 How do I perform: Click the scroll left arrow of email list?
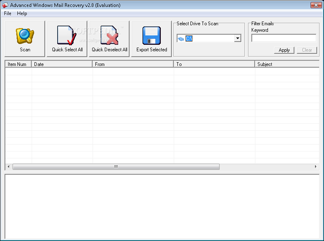pyautogui.click(x=8, y=167)
